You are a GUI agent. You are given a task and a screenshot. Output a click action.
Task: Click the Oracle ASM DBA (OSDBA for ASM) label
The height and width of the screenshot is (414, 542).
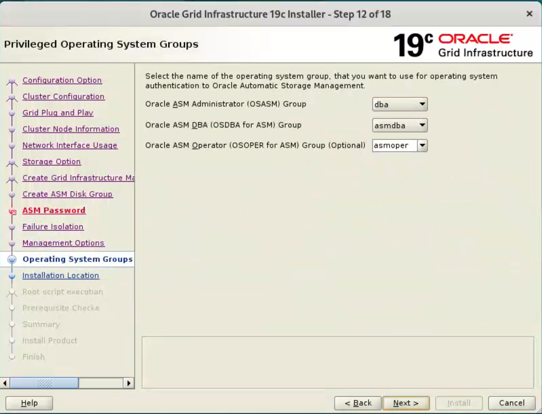(223, 125)
